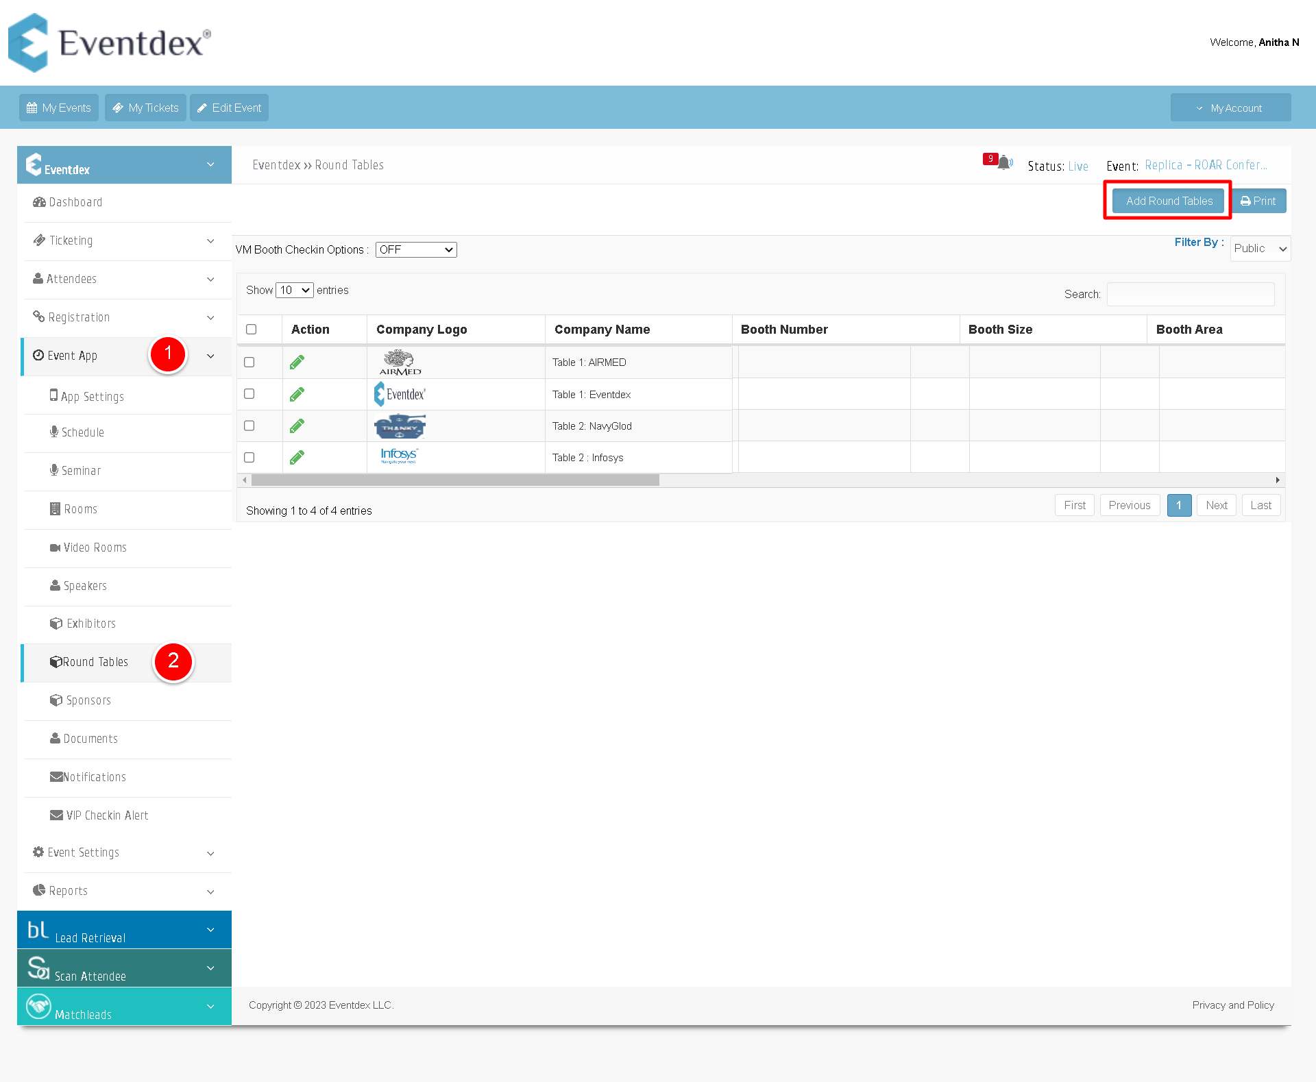Open the Infosys company logo thumbnail

point(399,456)
